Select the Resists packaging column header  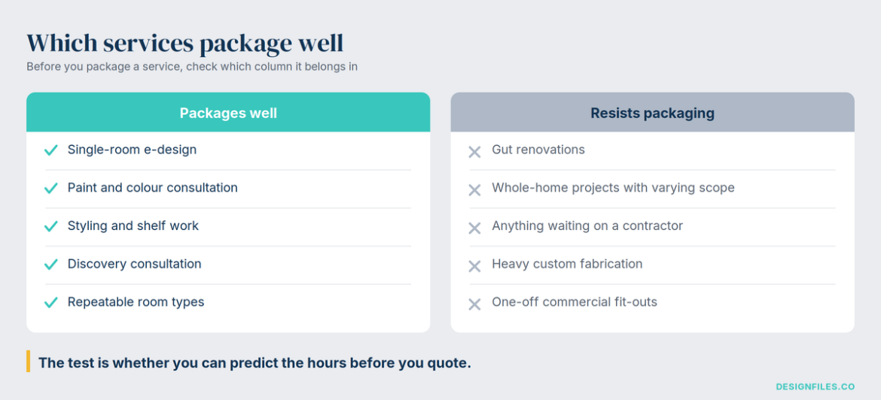pyautogui.click(x=652, y=113)
